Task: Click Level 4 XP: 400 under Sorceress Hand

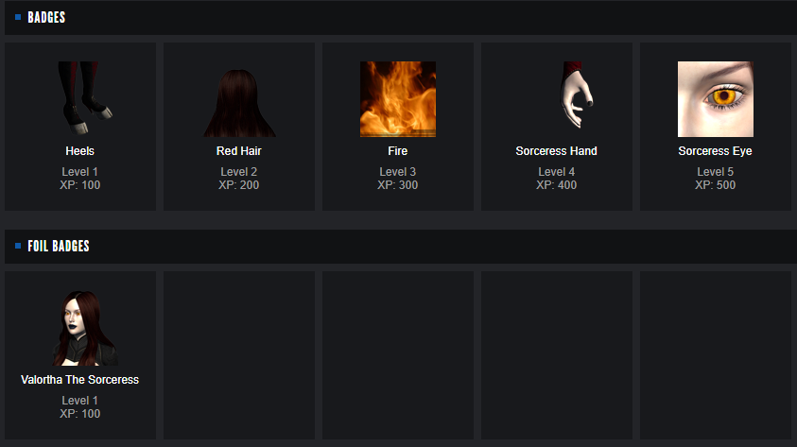Action: click(557, 179)
